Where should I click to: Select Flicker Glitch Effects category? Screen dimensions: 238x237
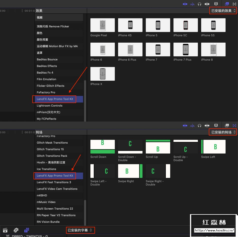click(x=59, y=86)
